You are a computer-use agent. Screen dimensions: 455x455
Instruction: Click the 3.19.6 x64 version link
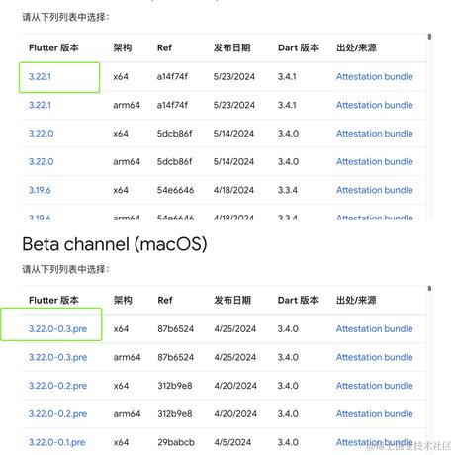(40, 190)
